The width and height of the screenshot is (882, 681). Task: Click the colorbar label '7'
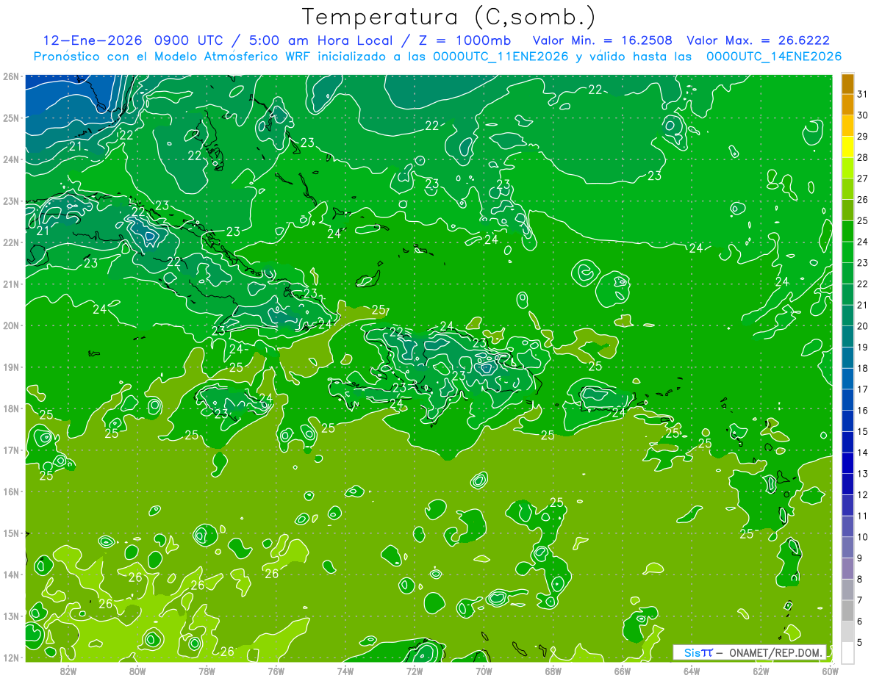859,601
